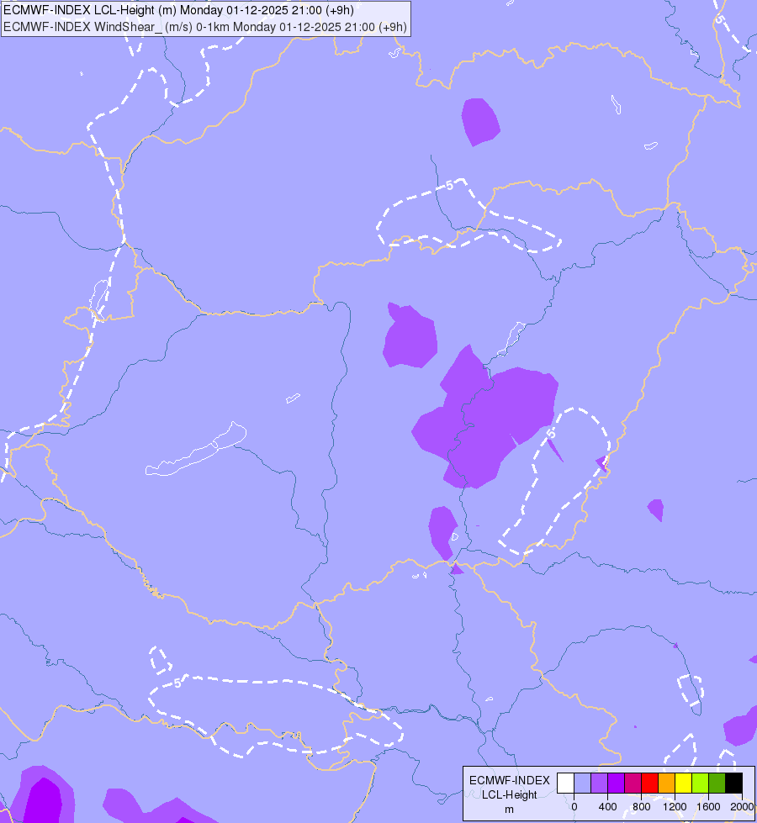Click the 'LCL-Height' label in the legend

click(x=509, y=794)
